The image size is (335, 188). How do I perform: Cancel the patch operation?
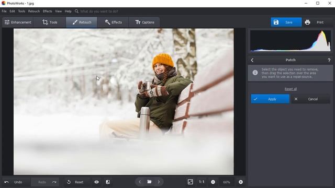310,99
